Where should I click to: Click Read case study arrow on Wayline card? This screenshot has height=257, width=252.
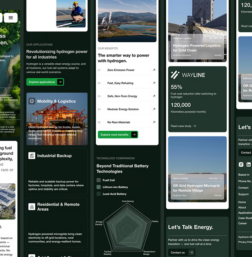[x=195, y=126]
